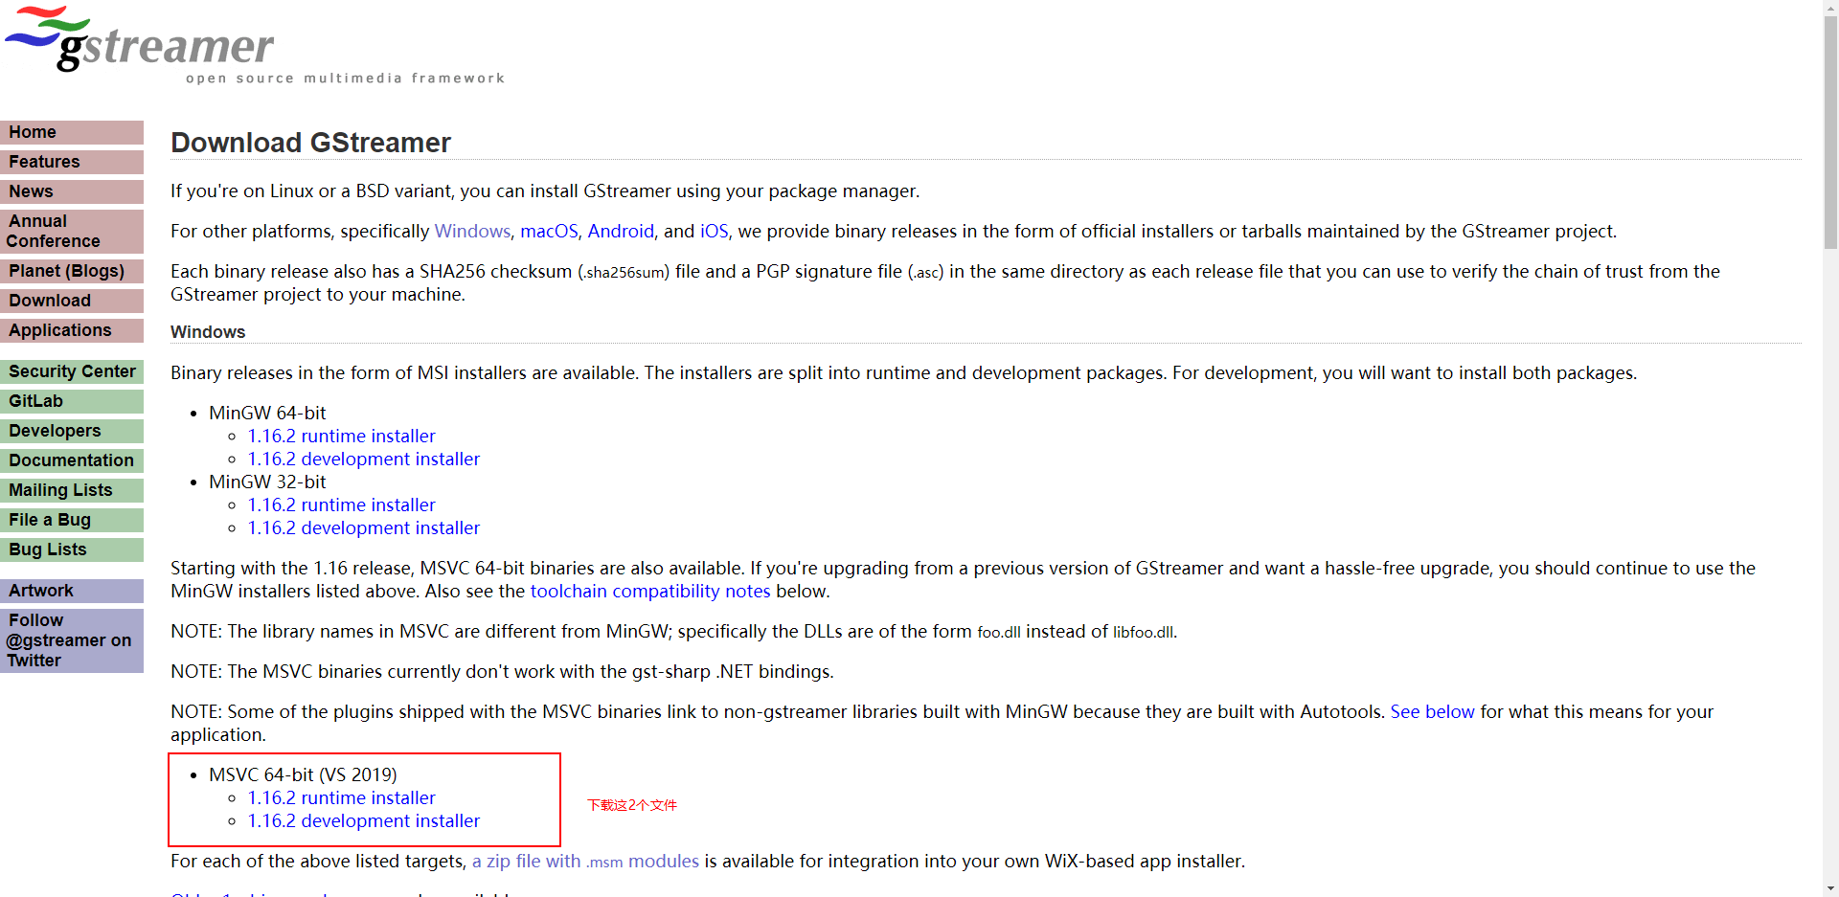Download MSVC 64-bit 1.16.2 runtime installer

coord(342,797)
